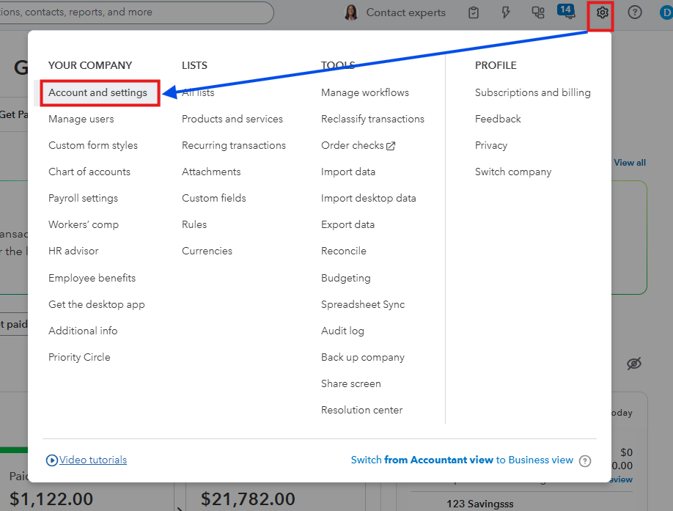The width and height of the screenshot is (673, 511).
Task: Select Share screen
Action: coord(350,383)
